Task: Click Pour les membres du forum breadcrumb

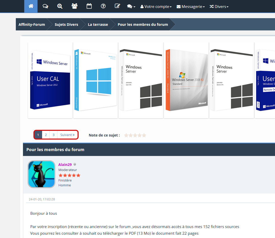Action: [x=143, y=25]
